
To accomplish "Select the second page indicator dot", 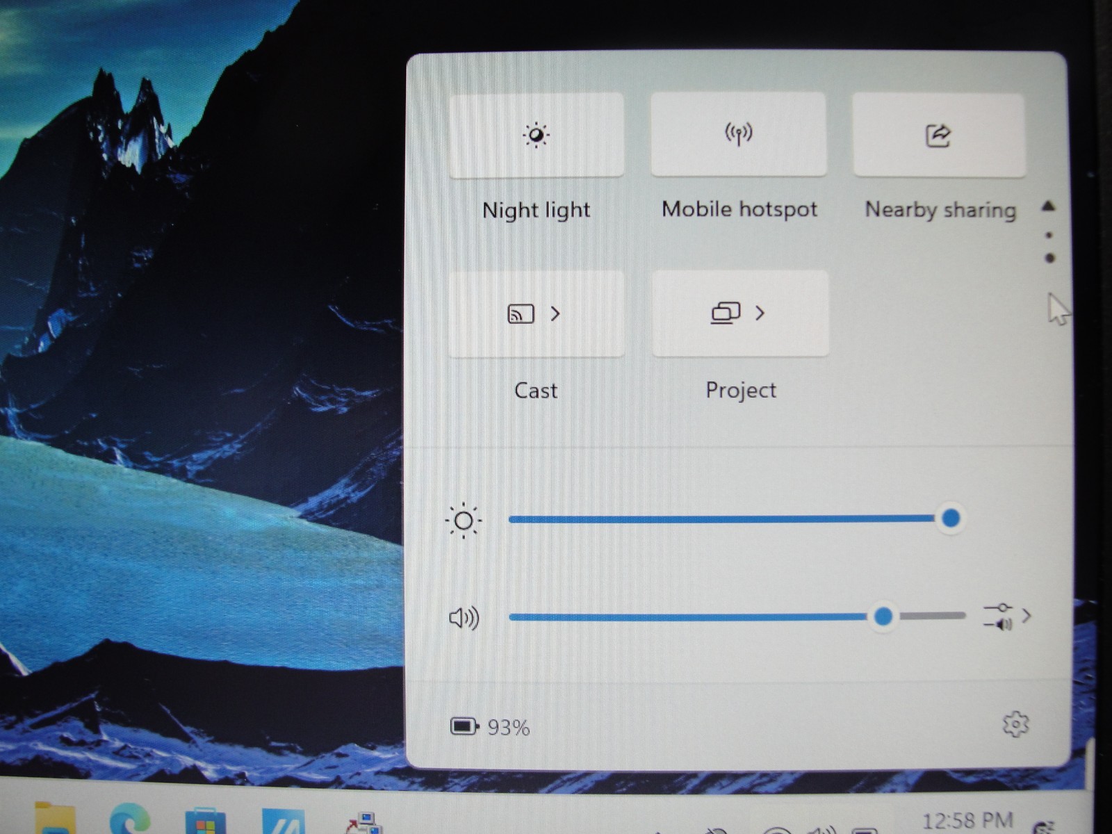I will coord(1049,259).
